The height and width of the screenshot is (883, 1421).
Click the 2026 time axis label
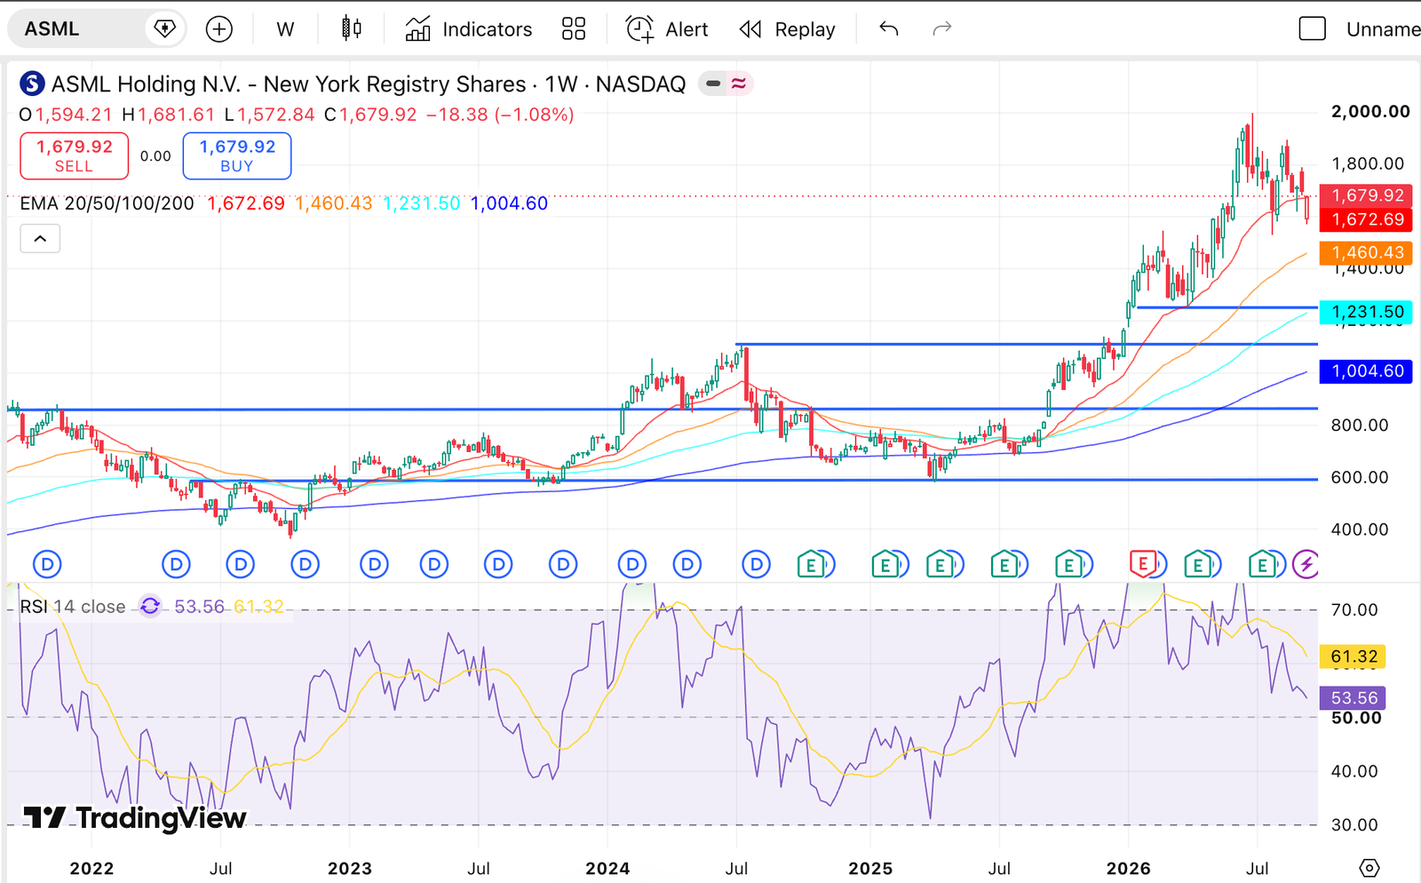[1128, 868]
